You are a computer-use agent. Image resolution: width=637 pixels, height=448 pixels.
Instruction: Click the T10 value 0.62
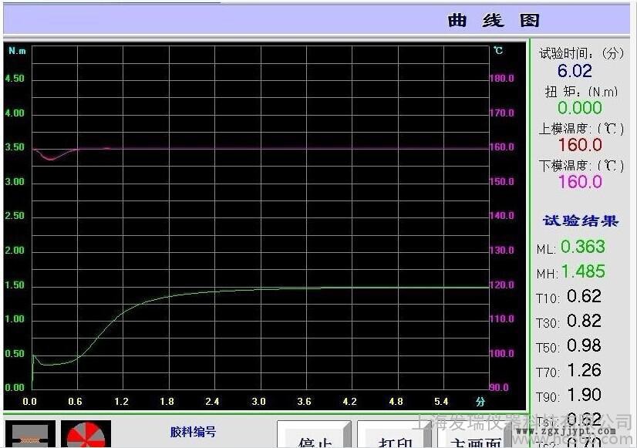pos(584,296)
